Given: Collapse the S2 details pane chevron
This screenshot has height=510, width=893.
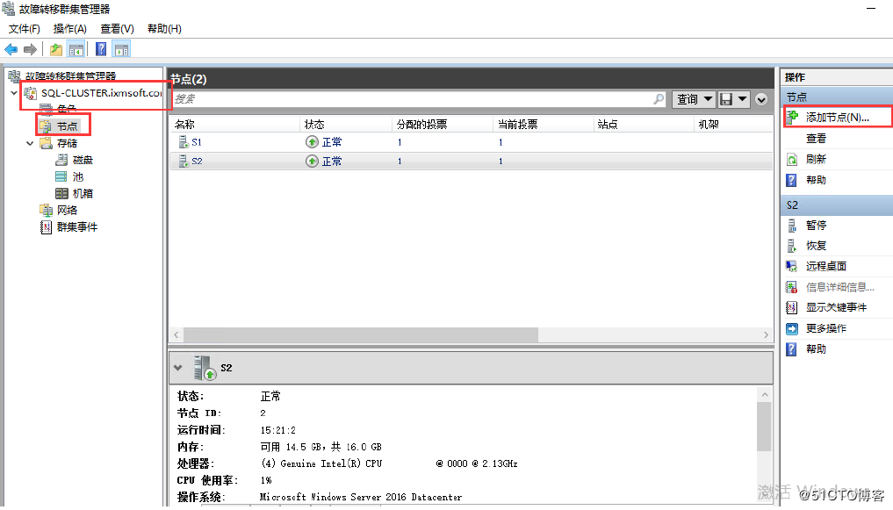Looking at the screenshot, I should point(177,368).
